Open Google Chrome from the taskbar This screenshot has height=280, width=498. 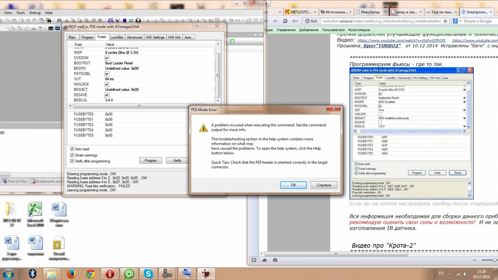pos(90,274)
